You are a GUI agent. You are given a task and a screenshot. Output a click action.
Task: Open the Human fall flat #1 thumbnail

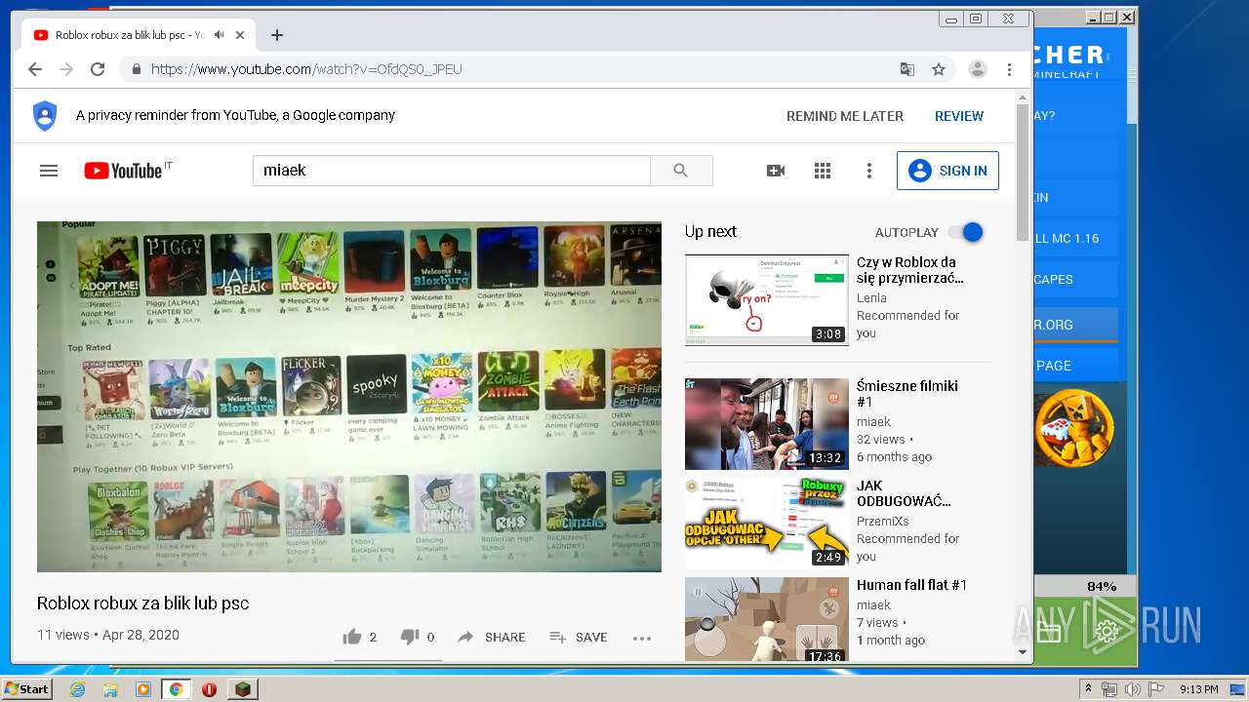tap(767, 619)
